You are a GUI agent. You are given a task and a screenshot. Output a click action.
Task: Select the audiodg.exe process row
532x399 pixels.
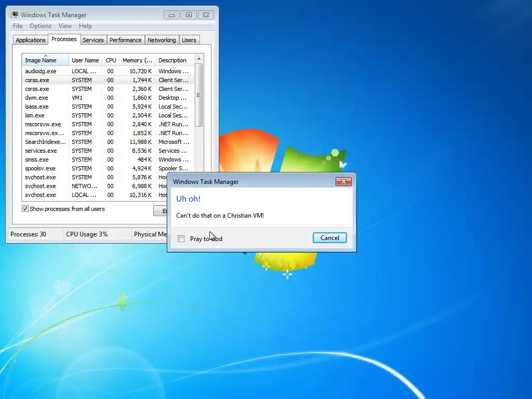click(108, 71)
